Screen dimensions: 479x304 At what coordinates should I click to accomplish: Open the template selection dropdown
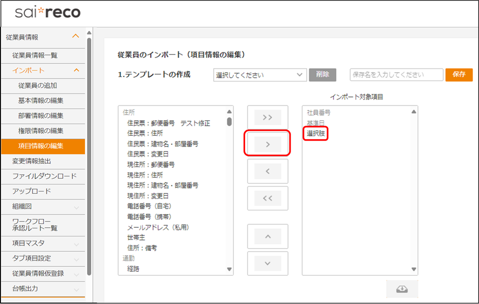pyautogui.click(x=260, y=75)
